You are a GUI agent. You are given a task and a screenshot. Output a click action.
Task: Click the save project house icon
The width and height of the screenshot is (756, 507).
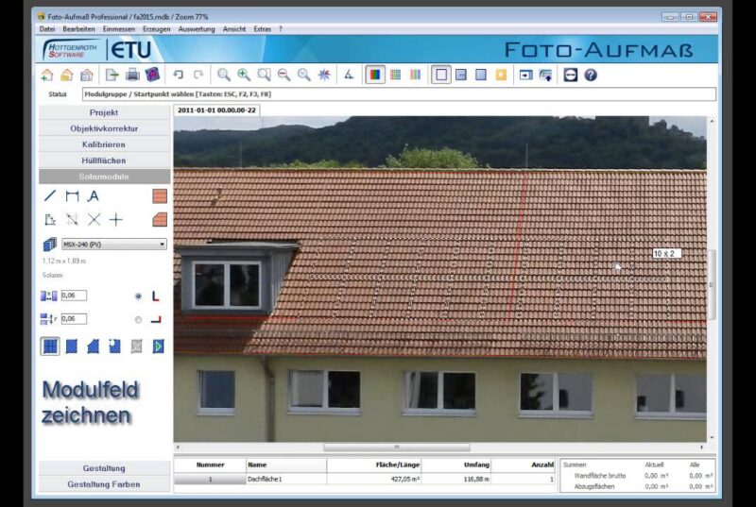pos(86,75)
